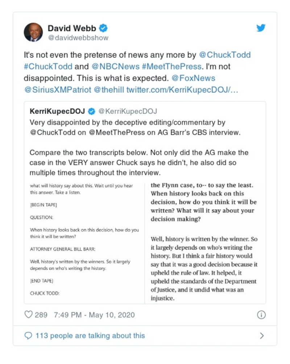View 113 people talking about this

coord(90,336)
